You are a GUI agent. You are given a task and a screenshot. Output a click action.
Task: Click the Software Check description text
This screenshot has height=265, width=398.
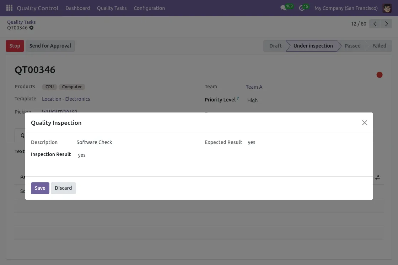coord(94,142)
